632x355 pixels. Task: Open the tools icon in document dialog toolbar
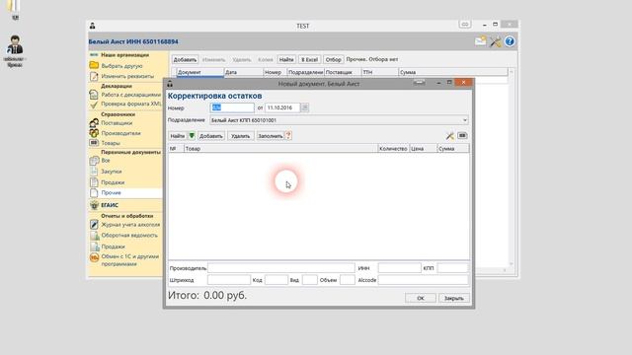tap(450, 136)
